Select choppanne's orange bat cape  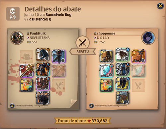tap(138, 56)
